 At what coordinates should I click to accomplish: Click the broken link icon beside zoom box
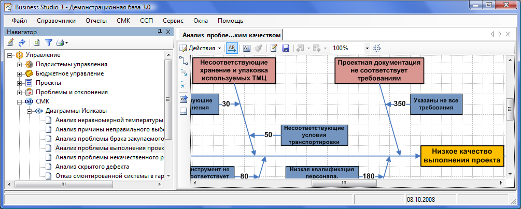coord(377,48)
